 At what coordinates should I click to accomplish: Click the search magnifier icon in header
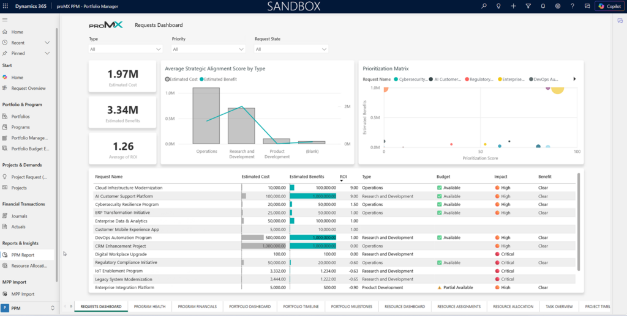click(x=484, y=6)
